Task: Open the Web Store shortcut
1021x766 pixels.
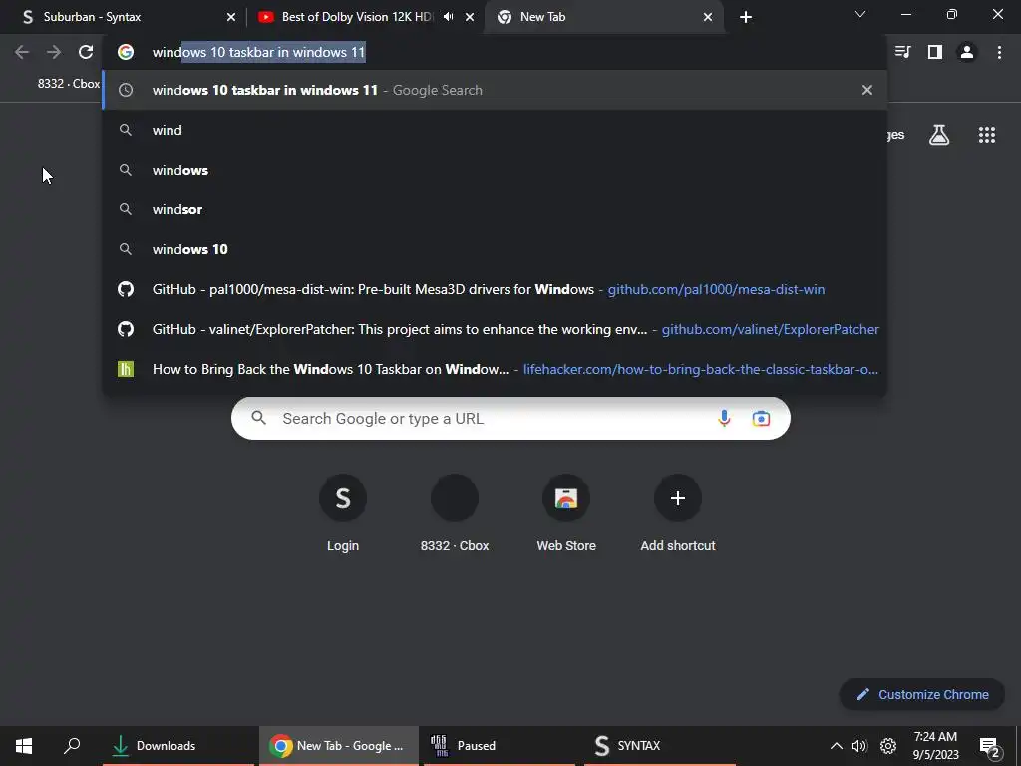Action: point(566,514)
